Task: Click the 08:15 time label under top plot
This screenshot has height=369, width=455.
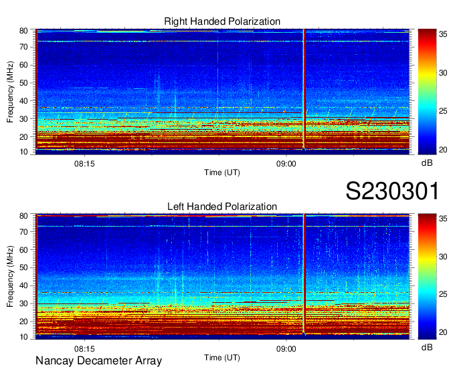Action: click(x=84, y=164)
